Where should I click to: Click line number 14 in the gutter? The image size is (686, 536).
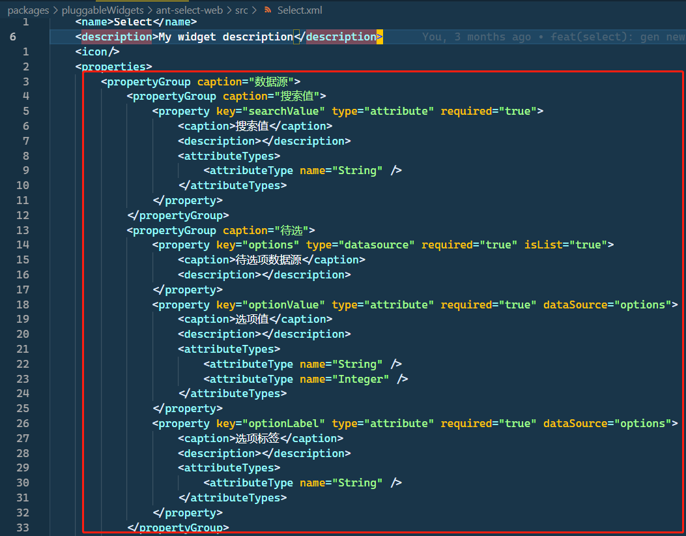tap(22, 245)
